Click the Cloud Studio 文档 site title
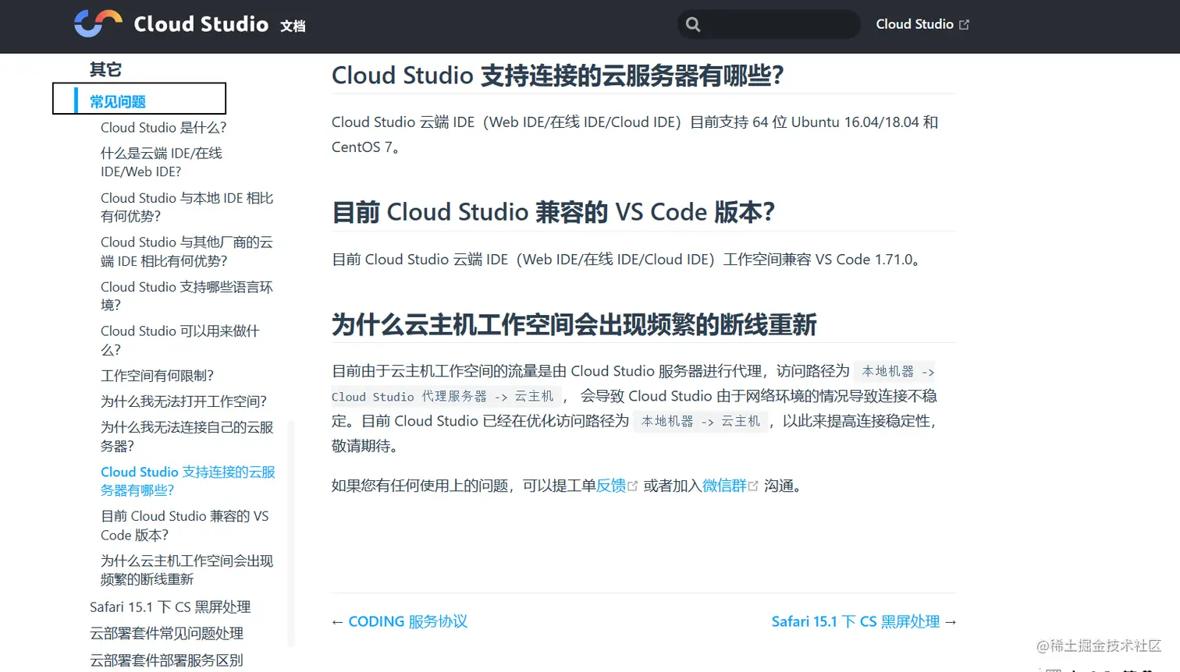1180x672 pixels. (x=219, y=24)
